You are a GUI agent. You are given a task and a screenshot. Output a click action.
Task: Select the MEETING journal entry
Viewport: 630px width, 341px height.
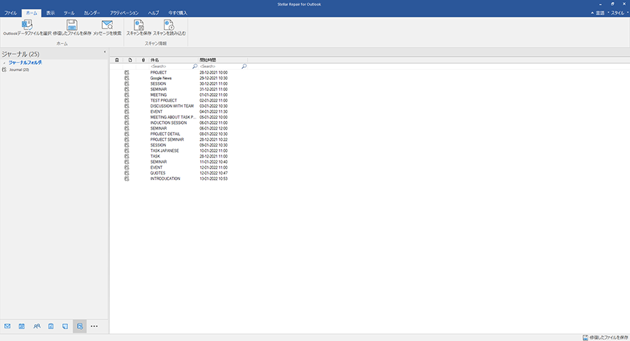[158, 95]
